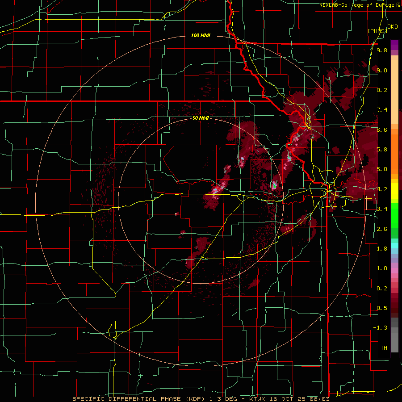This screenshot has width=402, height=402.
Task: Pick the light peach band of the legend
Action: [394, 92]
